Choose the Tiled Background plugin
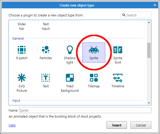Viewport: 160px width, 134px height. [x=70, y=78]
